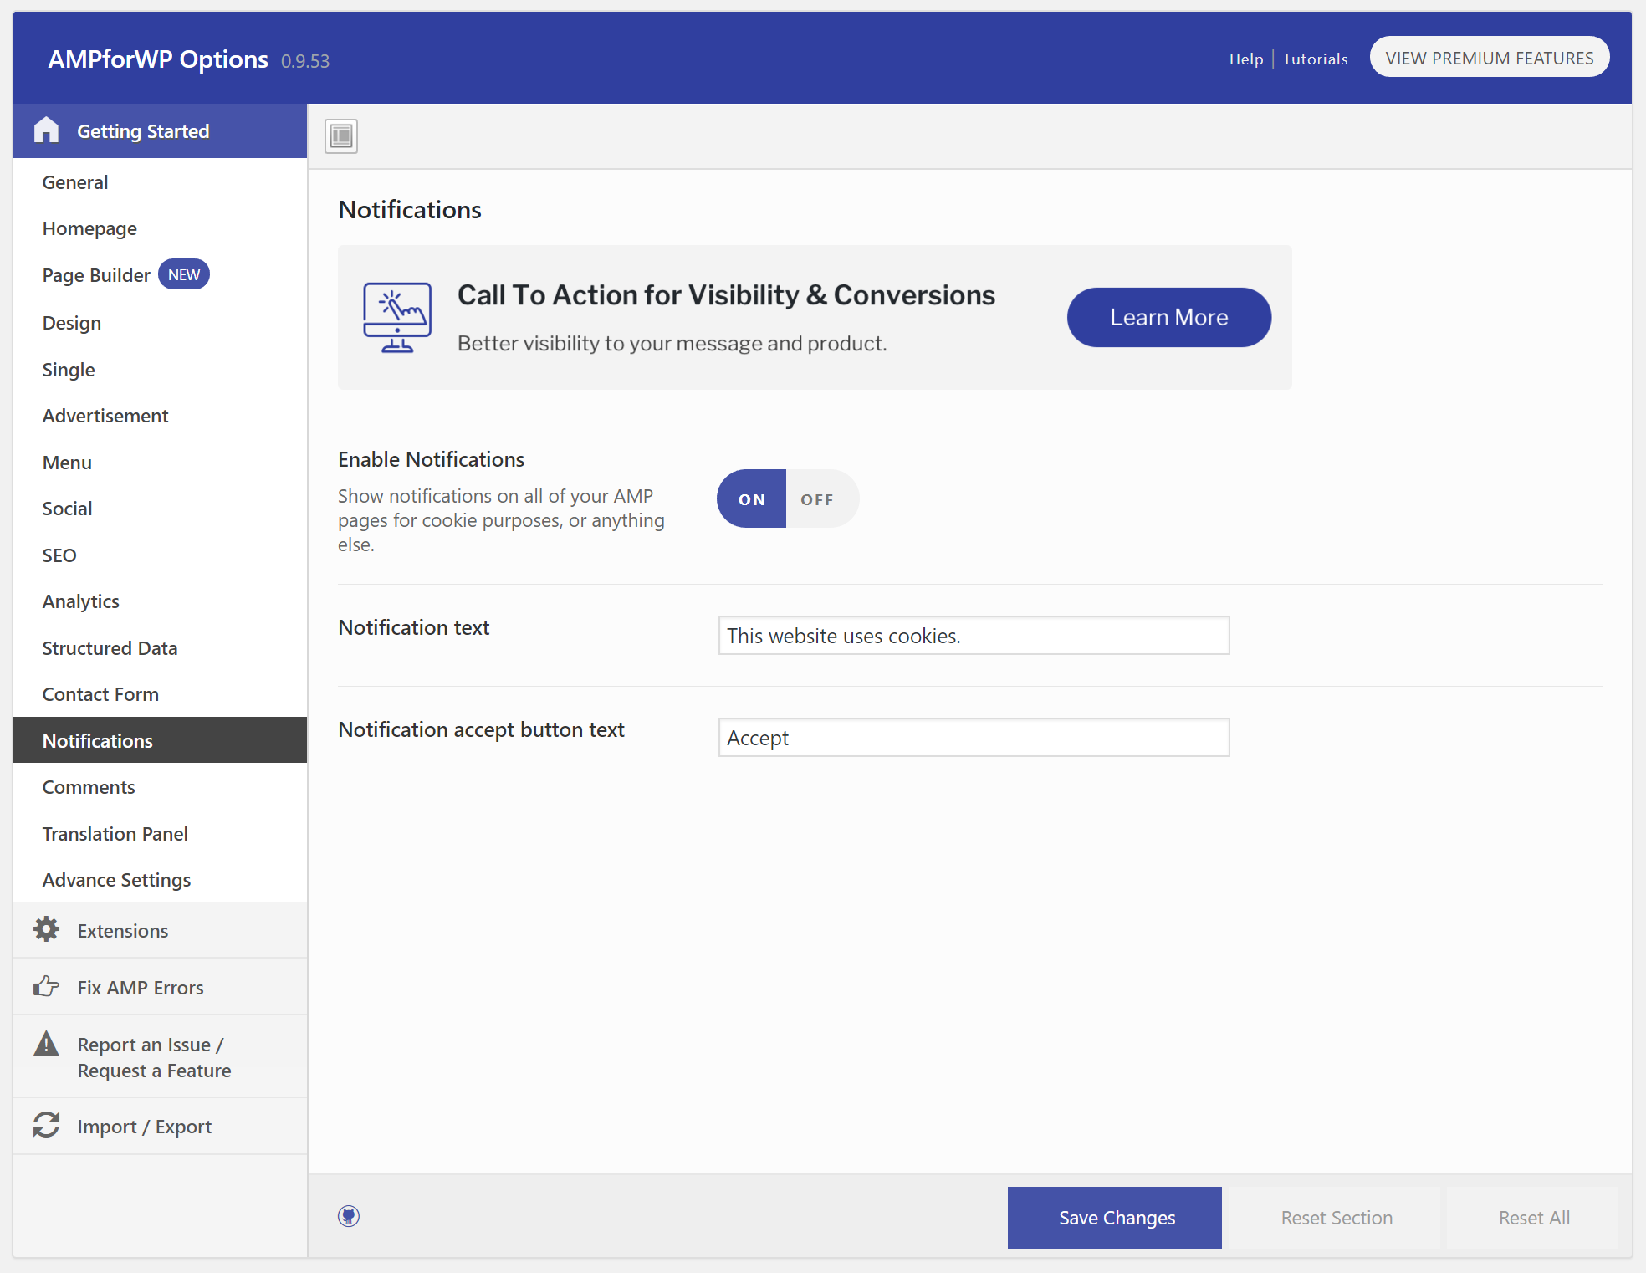Click the Import / Export refresh icon
The image size is (1646, 1273).
[45, 1126]
